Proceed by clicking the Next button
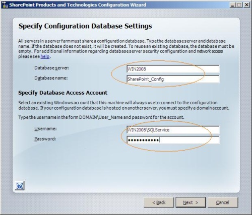The image size is (252, 215). pos(191,202)
